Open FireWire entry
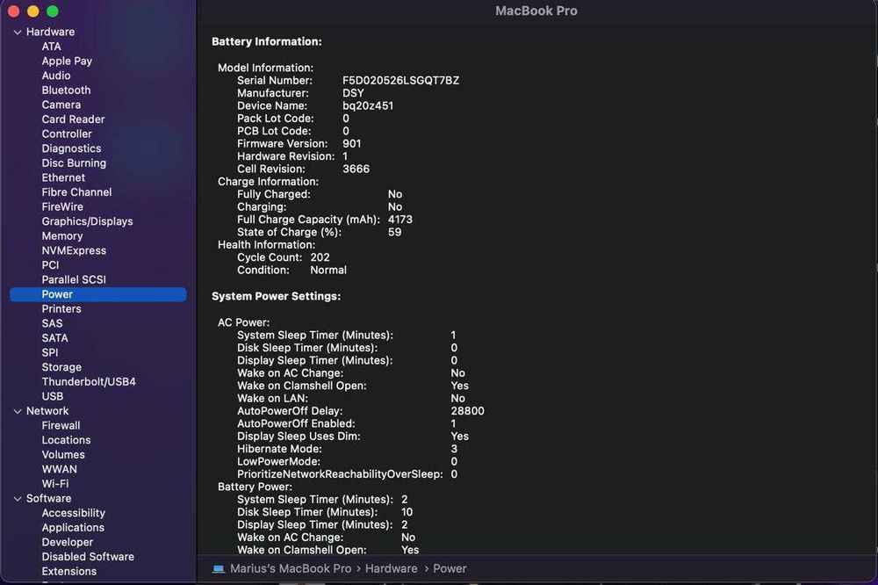 (62, 206)
